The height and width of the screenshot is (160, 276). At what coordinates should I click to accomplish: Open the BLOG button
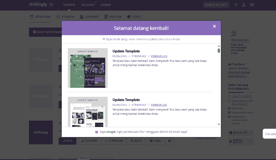pyautogui.click(x=136, y=141)
